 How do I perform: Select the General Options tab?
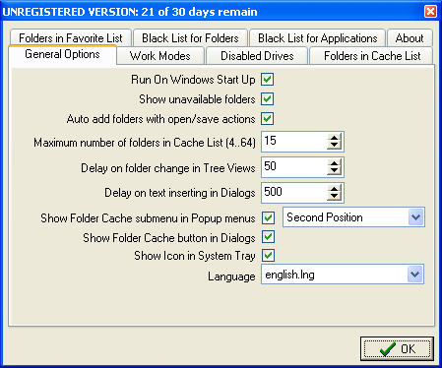(62, 54)
